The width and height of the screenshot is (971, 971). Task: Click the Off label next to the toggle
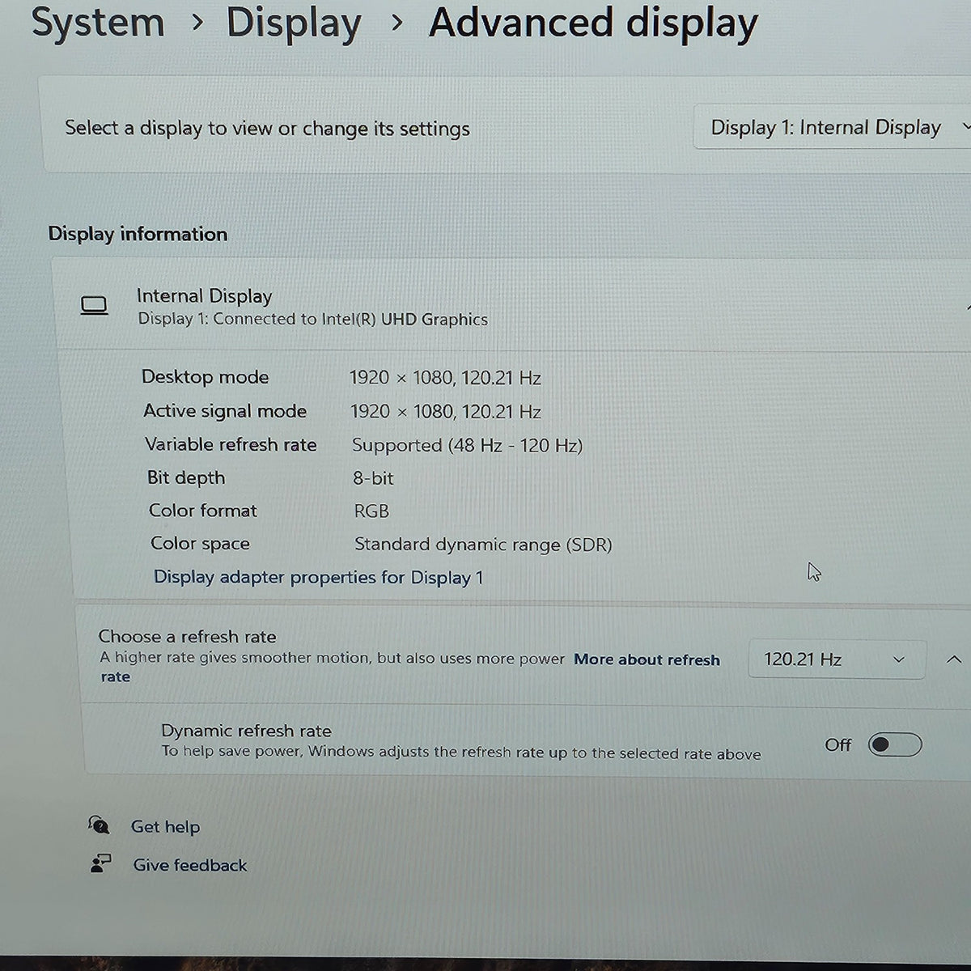tap(838, 744)
